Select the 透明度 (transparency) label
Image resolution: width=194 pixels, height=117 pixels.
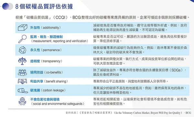coord(46,61)
